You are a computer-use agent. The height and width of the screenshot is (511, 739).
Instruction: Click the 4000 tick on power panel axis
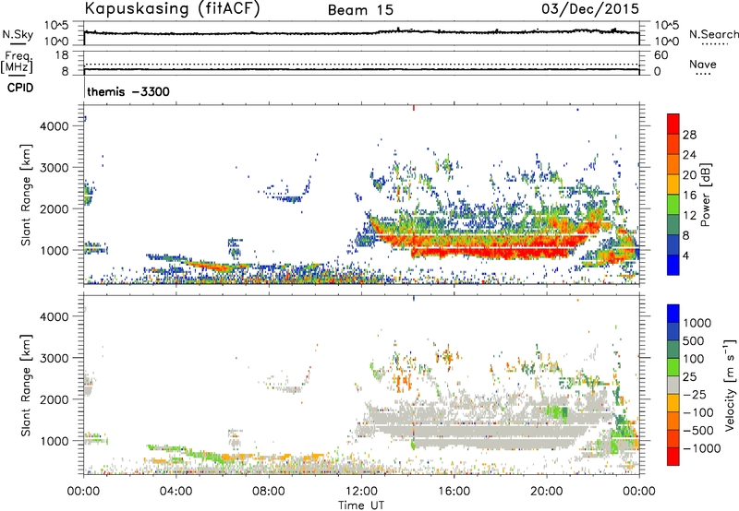[x=54, y=126]
